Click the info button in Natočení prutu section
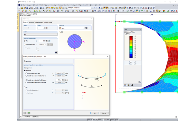The height and width of the screenshot is (121, 195). [x=56, y=52]
